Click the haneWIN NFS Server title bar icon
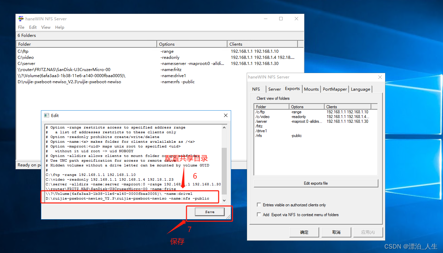Viewport: 443px width, 253px height. pos(20,19)
